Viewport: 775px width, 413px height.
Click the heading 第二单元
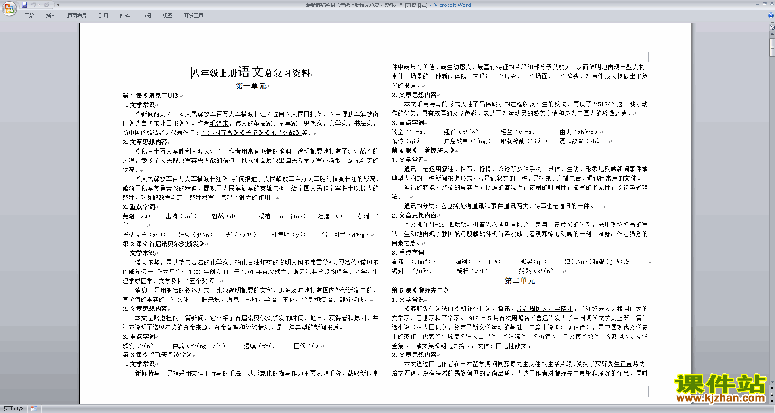520,281
